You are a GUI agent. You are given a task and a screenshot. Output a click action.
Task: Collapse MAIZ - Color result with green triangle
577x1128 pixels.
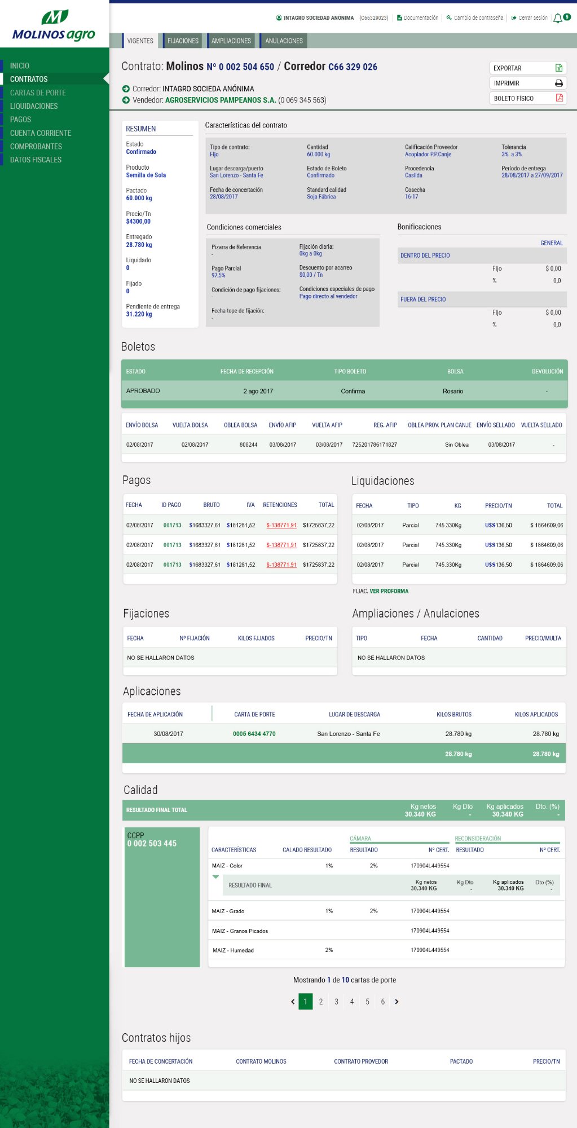pos(215,876)
